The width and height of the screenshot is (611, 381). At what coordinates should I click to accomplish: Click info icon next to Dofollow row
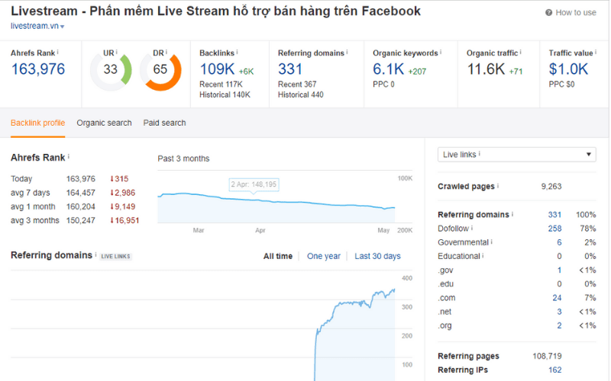coord(472,227)
